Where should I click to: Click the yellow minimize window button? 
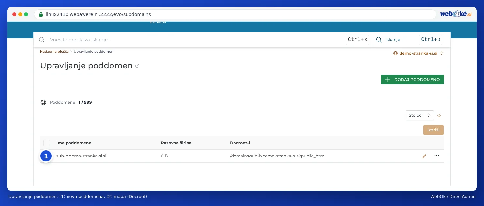tap(20, 14)
